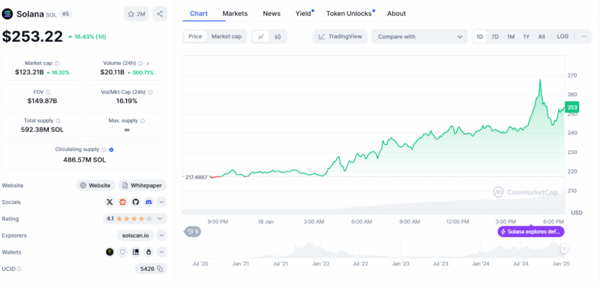Viewport: 600px width, 285px height.
Task: Set chart range to 1M
Action: tap(511, 37)
